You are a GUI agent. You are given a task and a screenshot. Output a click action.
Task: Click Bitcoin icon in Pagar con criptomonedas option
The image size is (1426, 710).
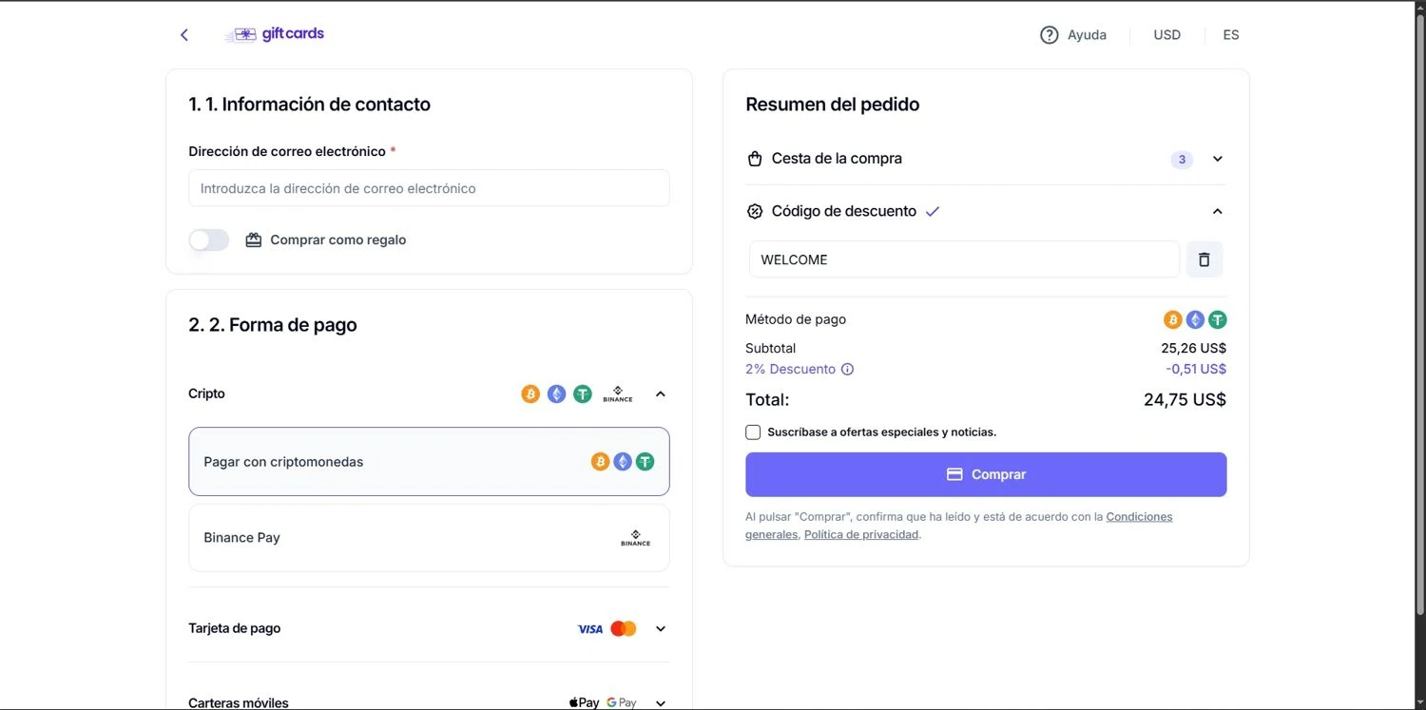pyautogui.click(x=600, y=462)
